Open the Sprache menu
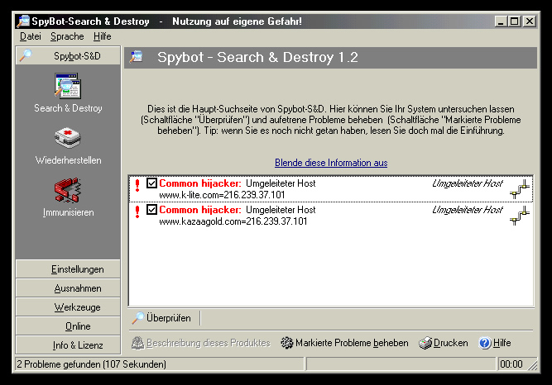 coord(67,36)
